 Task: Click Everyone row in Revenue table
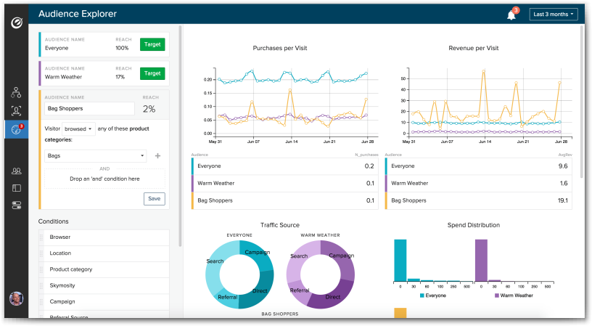click(x=478, y=166)
